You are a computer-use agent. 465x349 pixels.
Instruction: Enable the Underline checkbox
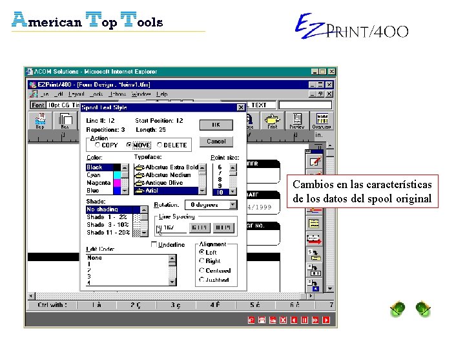pos(154,244)
